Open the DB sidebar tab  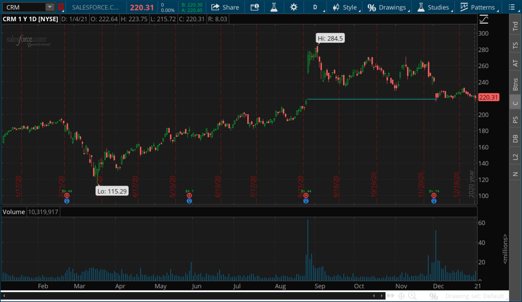click(x=515, y=138)
